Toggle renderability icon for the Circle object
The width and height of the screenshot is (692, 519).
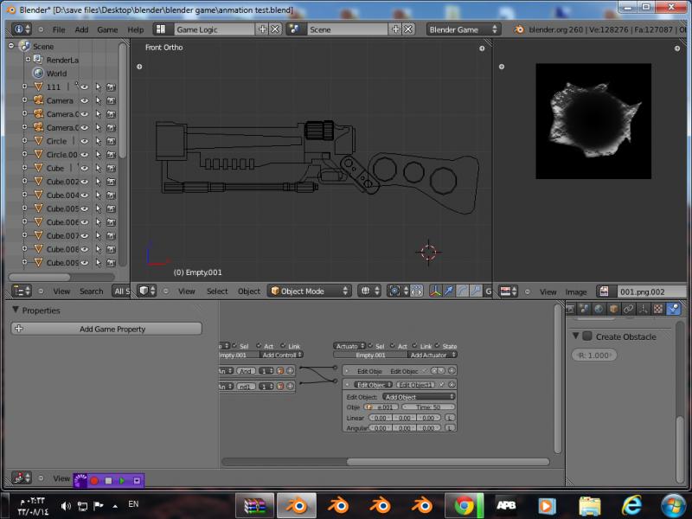pyautogui.click(x=111, y=141)
